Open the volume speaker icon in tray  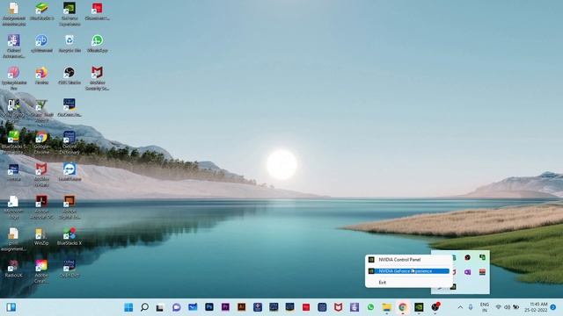pyautogui.click(x=507, y=307)
